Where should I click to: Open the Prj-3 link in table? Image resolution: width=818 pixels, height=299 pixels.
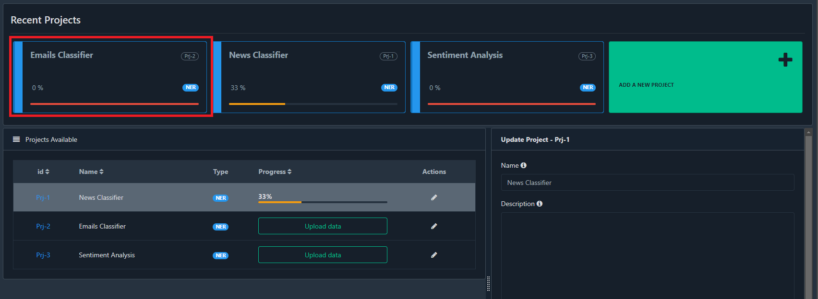coord(43,255)
